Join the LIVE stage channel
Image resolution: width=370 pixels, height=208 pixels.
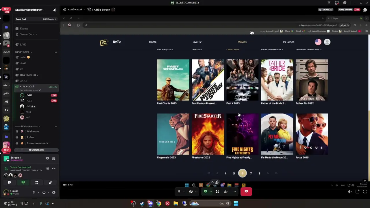coord(23,44)
